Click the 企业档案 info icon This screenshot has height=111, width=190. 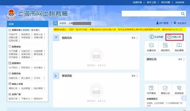tap(151, 37)
